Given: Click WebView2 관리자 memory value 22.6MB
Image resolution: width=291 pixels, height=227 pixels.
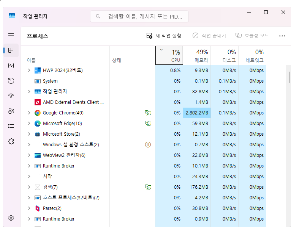Looking at the screenshot, I should 200,155.
